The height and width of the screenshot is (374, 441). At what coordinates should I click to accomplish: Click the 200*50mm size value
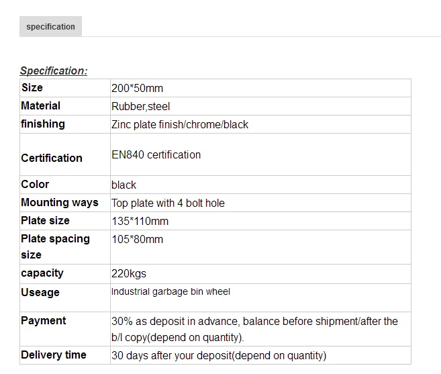click(x=137, y=89)
